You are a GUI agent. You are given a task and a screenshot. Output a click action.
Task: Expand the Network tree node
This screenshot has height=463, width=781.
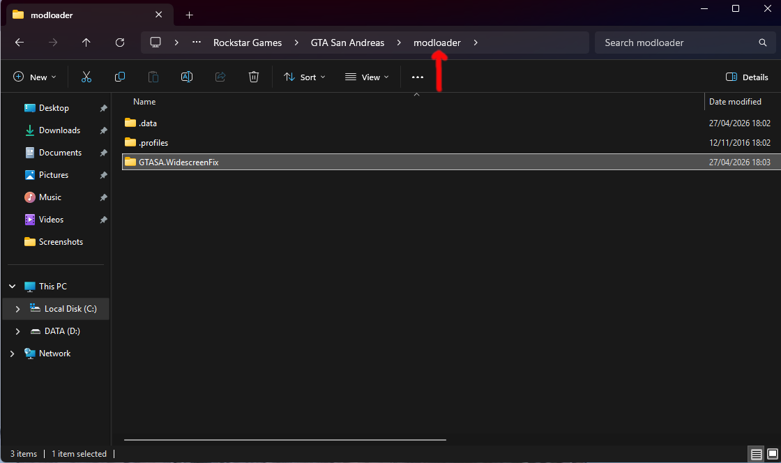(x=13, y=354)
